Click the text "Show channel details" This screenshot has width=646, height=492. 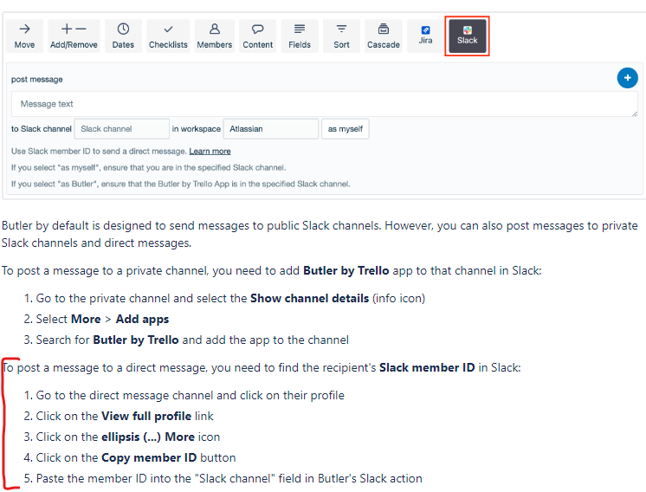[x=309, y=298]
